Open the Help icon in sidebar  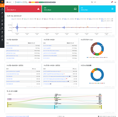coord(2,40)
